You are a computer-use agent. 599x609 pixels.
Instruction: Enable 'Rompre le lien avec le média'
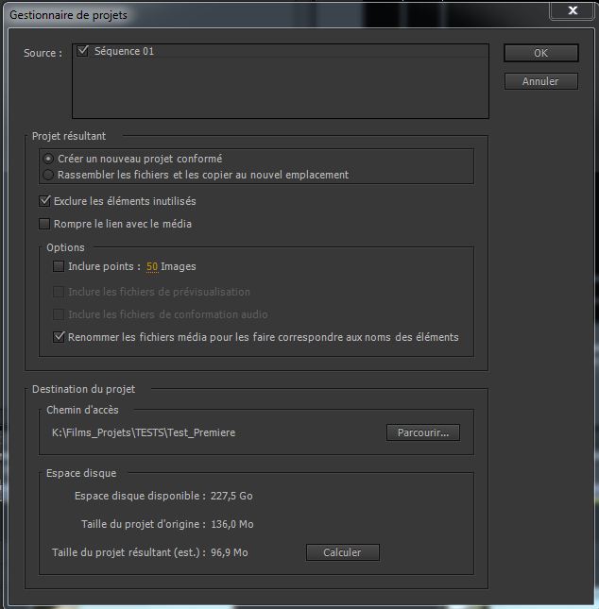44,224
